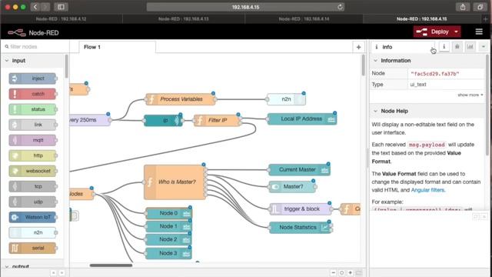Open the dashboard sidebar tab
The height and width of the screenshot is (277, 492).
coord(470,47)
